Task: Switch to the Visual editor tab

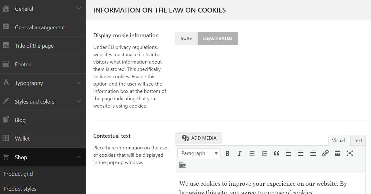Action: click(x=338, y=141)
